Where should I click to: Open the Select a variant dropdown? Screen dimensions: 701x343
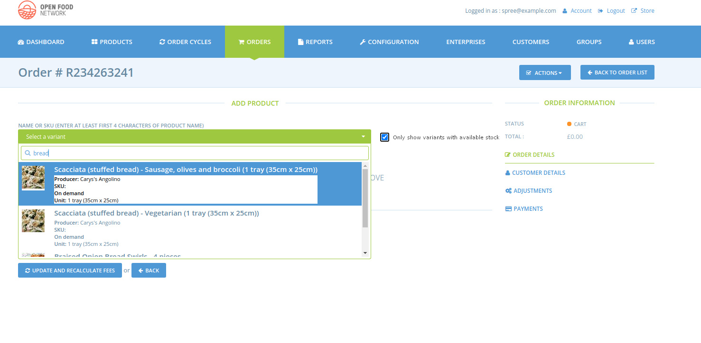pos(194,136)
